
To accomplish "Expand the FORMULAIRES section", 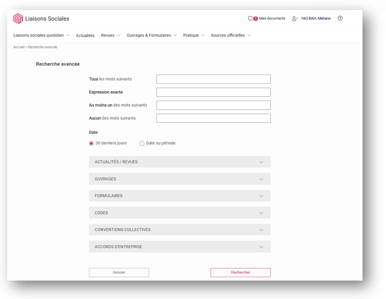I will (180, 196).
